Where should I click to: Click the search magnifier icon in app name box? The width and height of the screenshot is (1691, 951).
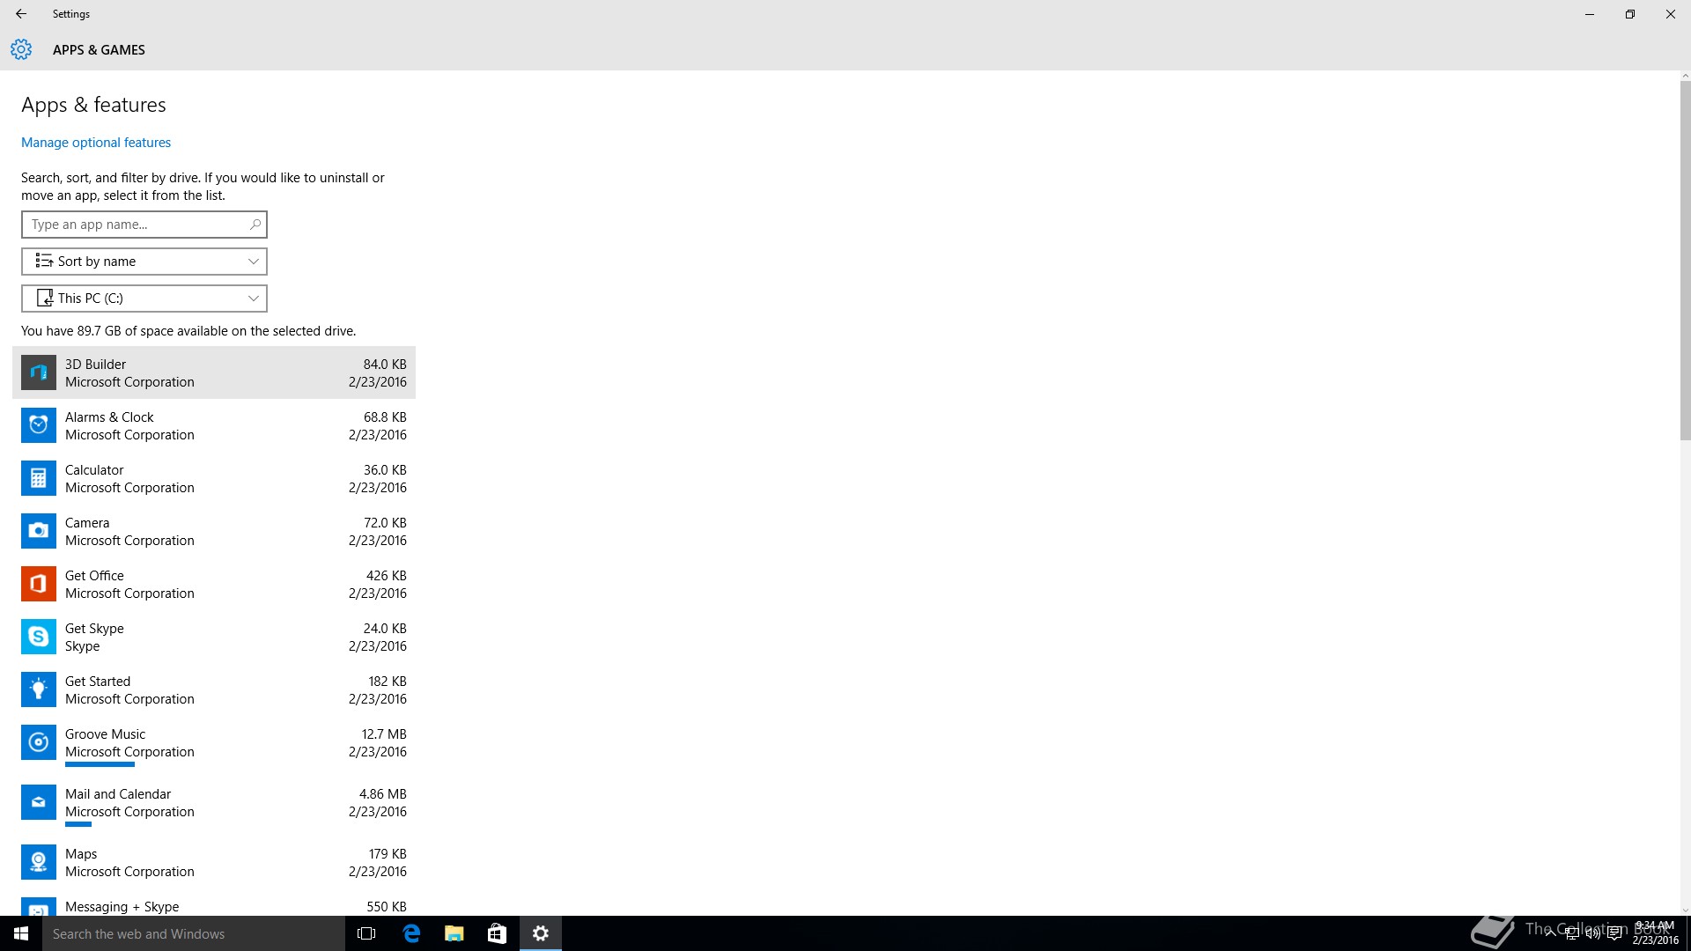pyautogui.click(x=255, y=225)
